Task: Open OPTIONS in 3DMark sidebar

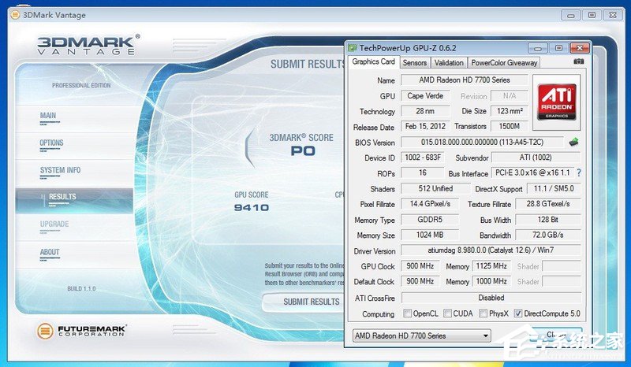Action: coord(51,145)
